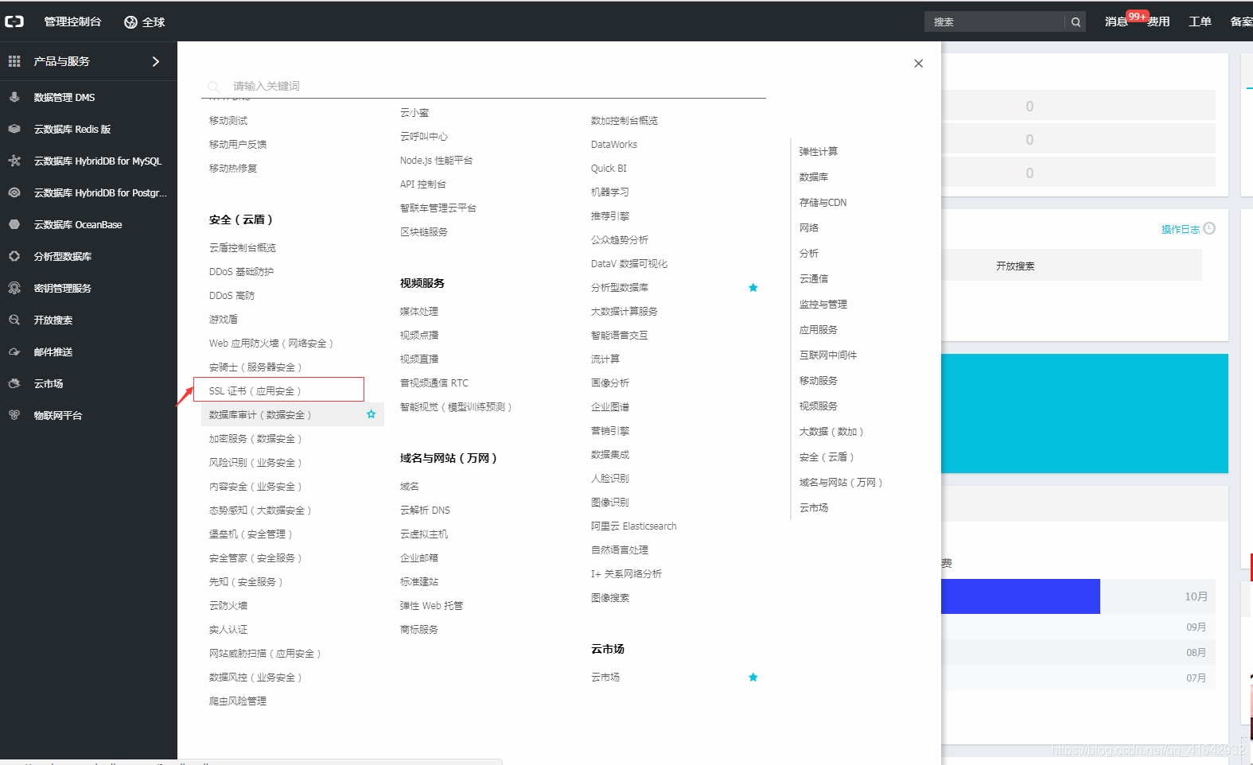Focus the top bar 搜索 field
The width and height of the screenshot is (1253, 765).
[994, 22]
